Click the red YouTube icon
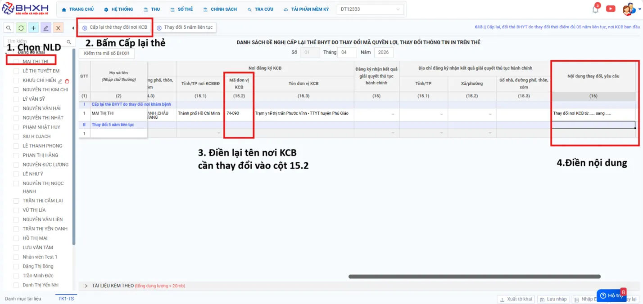 point(611,9)
